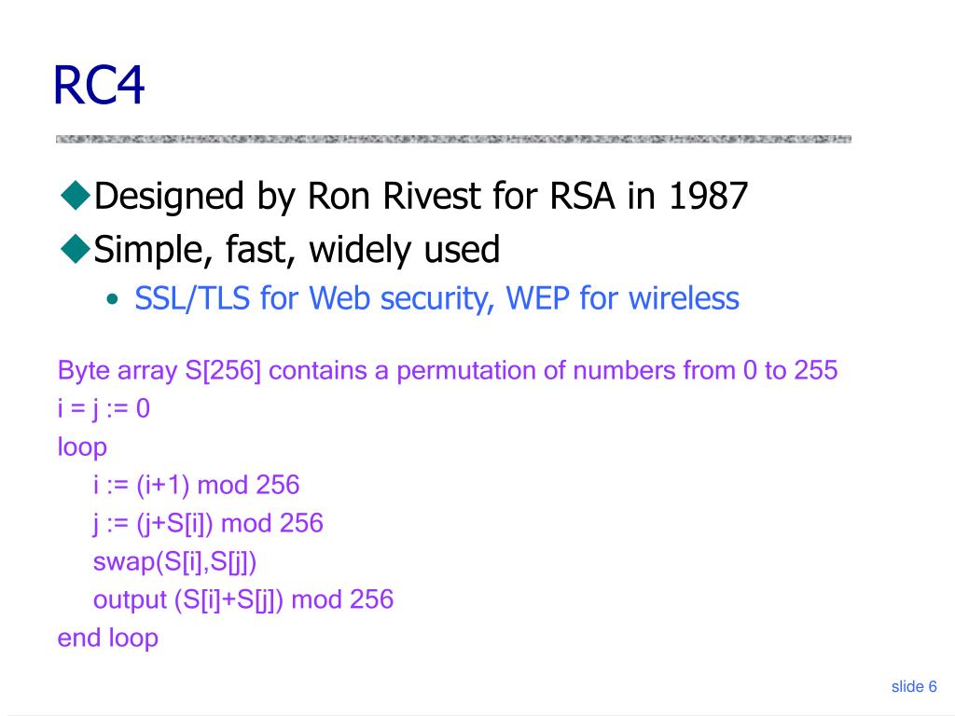Click the line i := (i+1) mod 256
This screenshot has height=716, width=955.
[196, 485]
